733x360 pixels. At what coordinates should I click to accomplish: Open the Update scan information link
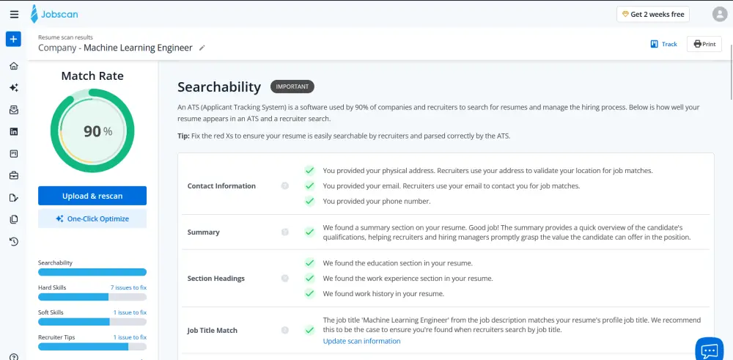pyautogui.click(x=361, y=341)
